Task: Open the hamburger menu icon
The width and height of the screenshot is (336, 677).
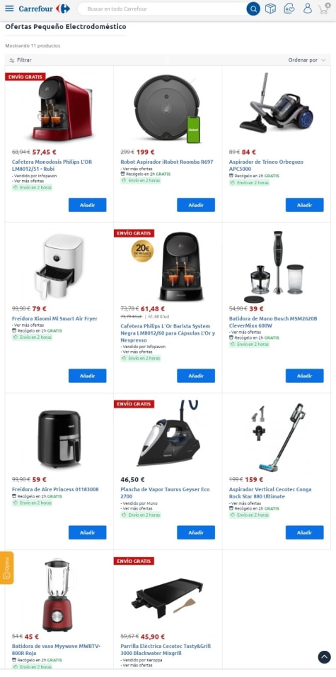Action: (x=9, y=9)
